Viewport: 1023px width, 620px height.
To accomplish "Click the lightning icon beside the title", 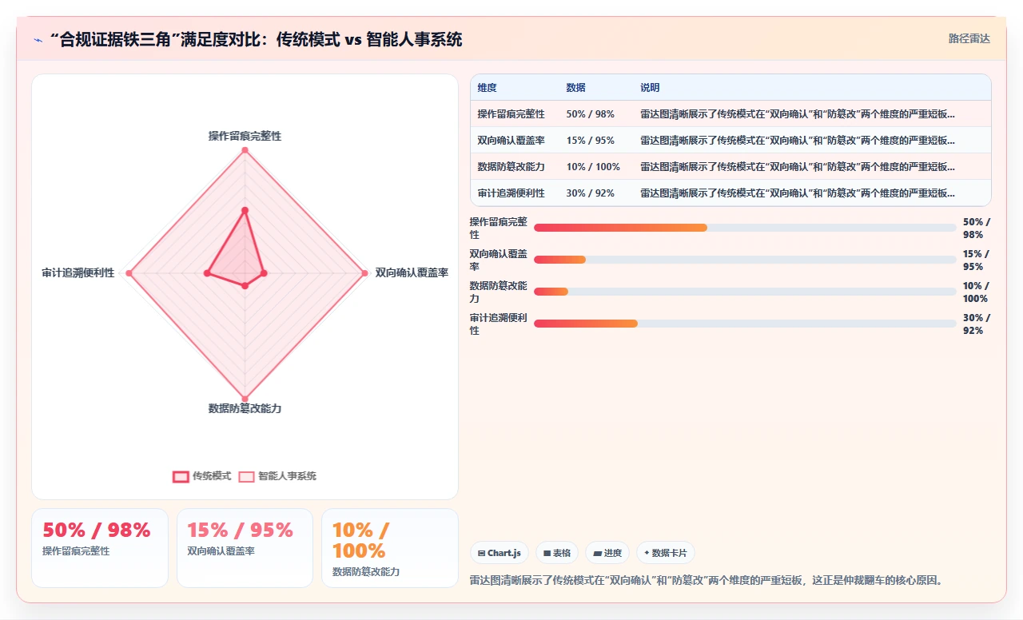I will tap(38, 40).
